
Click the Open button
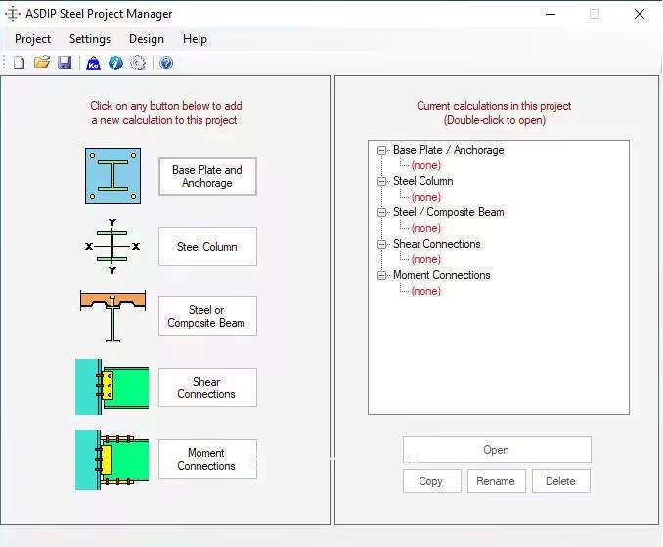[x=497, y=450]
